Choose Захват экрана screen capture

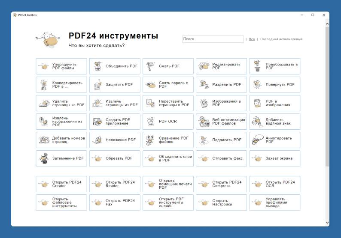(274, 158)
